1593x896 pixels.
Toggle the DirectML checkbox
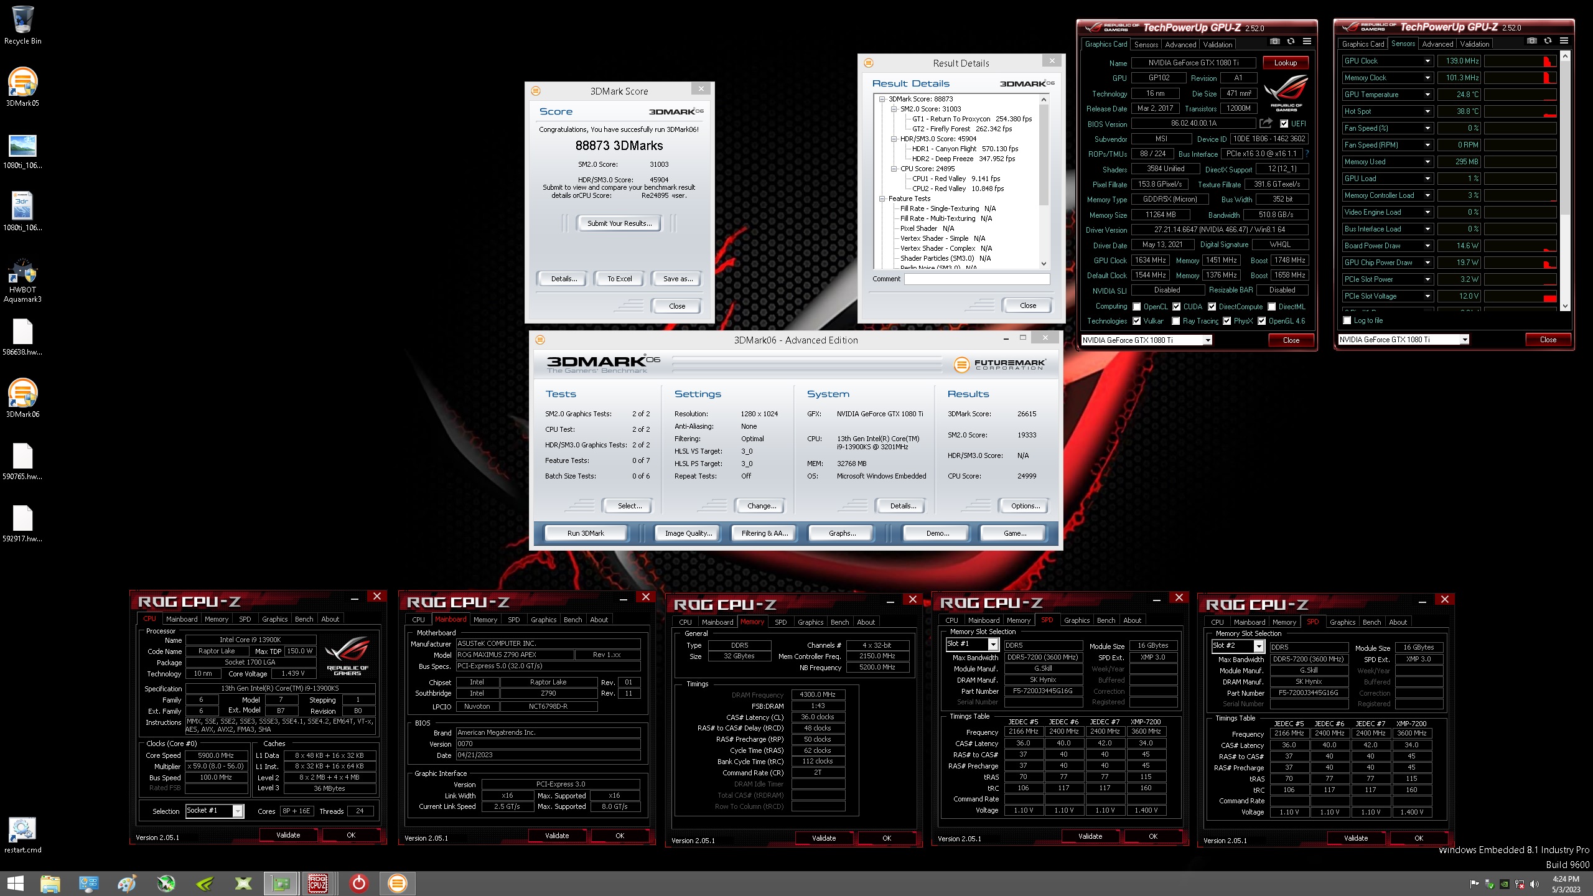click(1272, 307)
